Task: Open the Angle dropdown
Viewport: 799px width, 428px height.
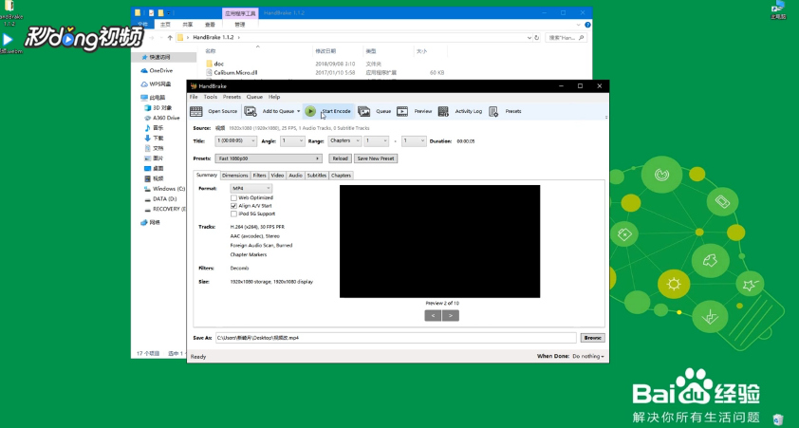Action: (292, 141)
